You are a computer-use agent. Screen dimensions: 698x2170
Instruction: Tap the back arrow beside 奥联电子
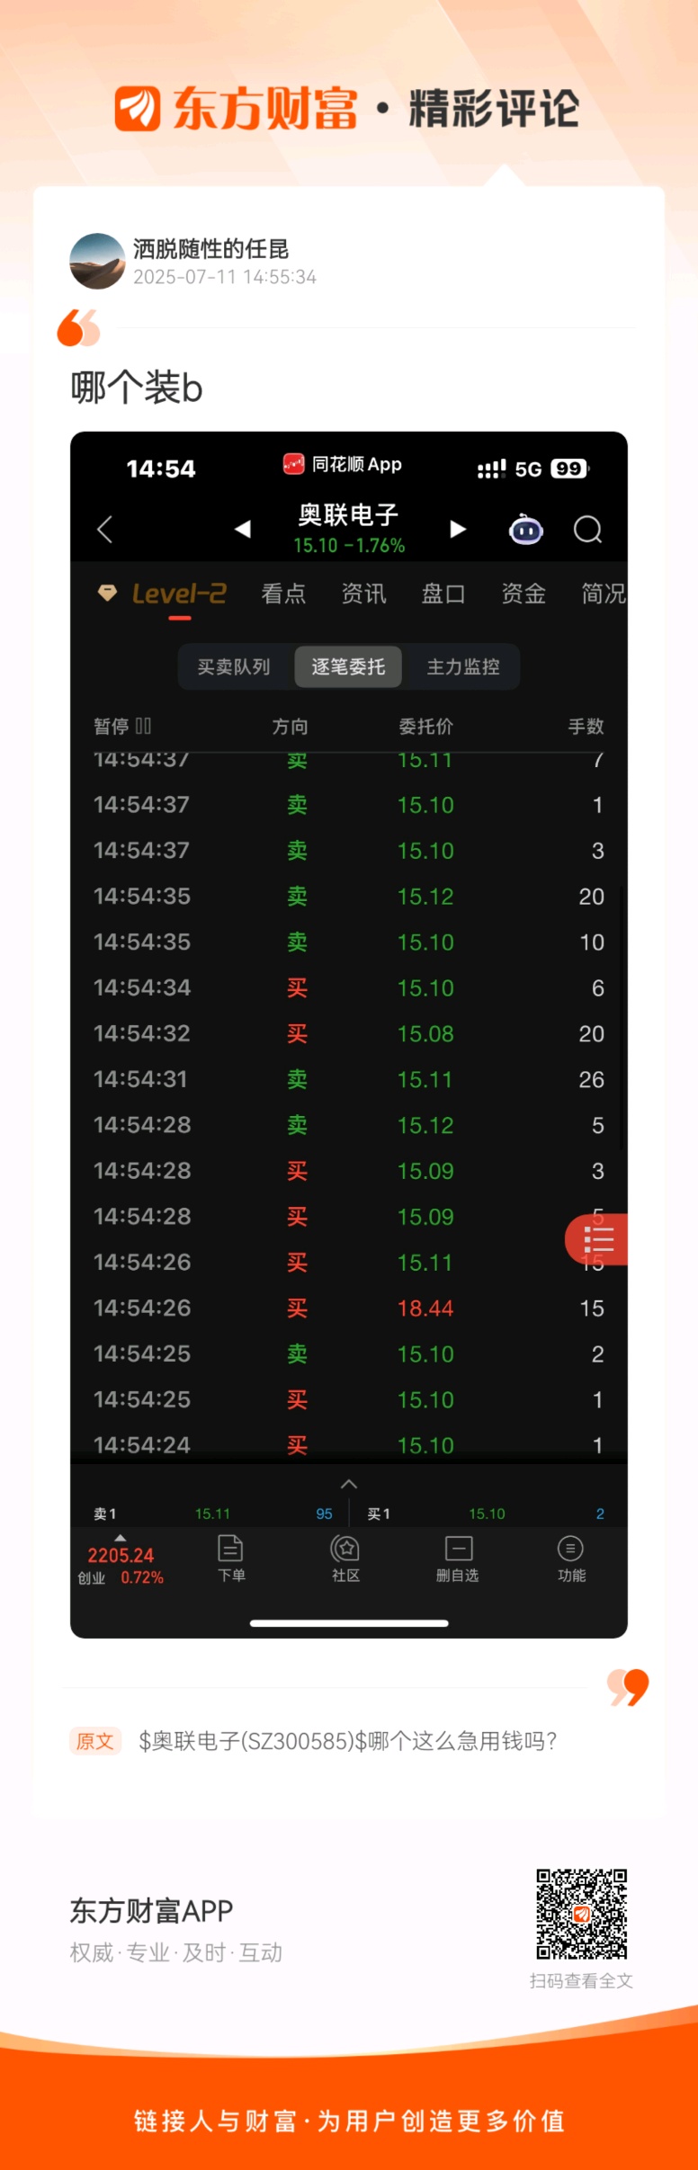click(x=104, y=529)
